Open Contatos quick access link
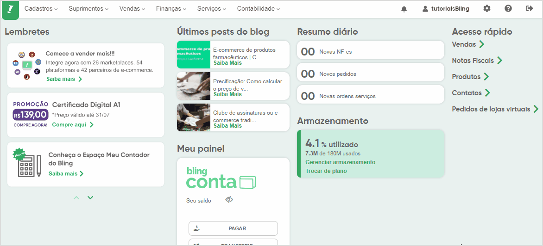Viewport: 543px width, 246px height. click(471, 93)
